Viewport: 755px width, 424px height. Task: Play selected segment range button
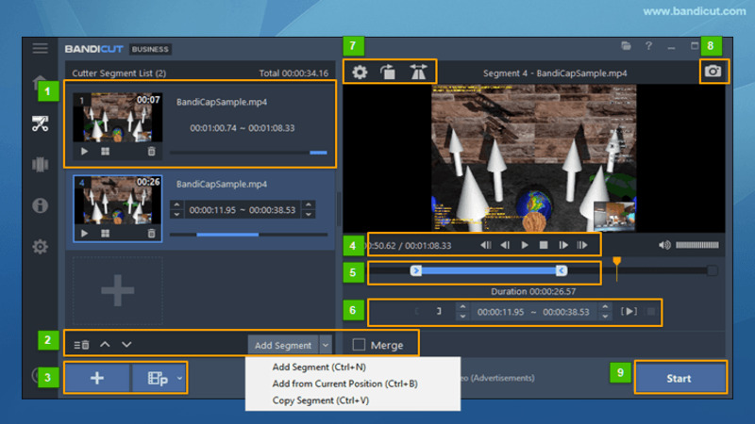pos(629,311)
